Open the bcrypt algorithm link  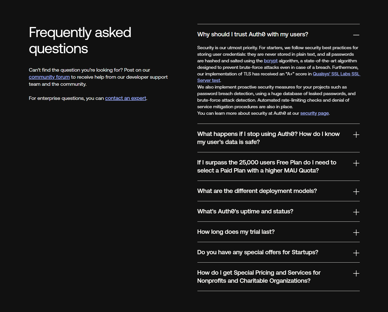pos(271,61)
